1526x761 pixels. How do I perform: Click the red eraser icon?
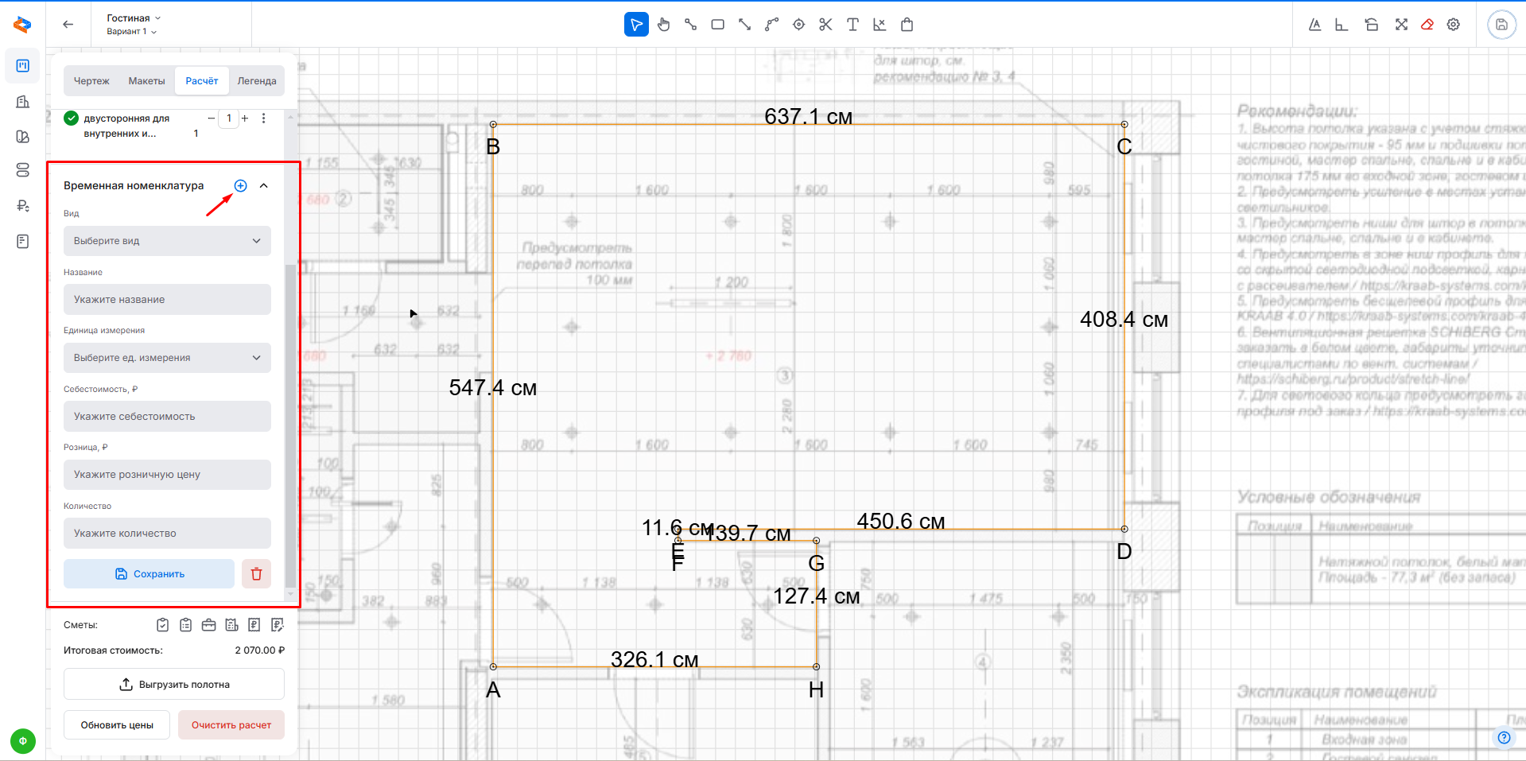click(1427, 25)
